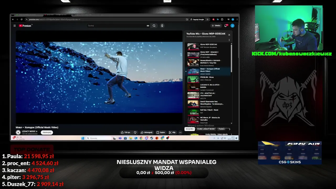Click the CSGO SKINS banner
This screenshot has width=336, height=189.
[x=290, y=153]
